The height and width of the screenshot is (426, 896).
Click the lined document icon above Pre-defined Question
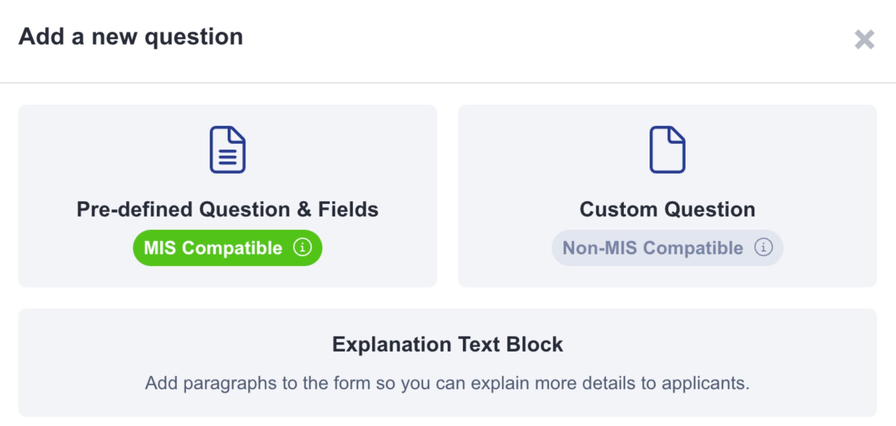[227, 149]
